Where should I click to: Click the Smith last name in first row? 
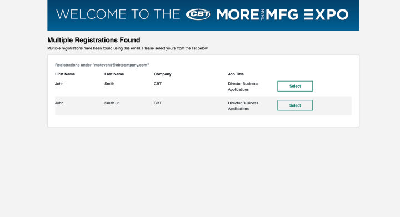(x=109, y=84)
